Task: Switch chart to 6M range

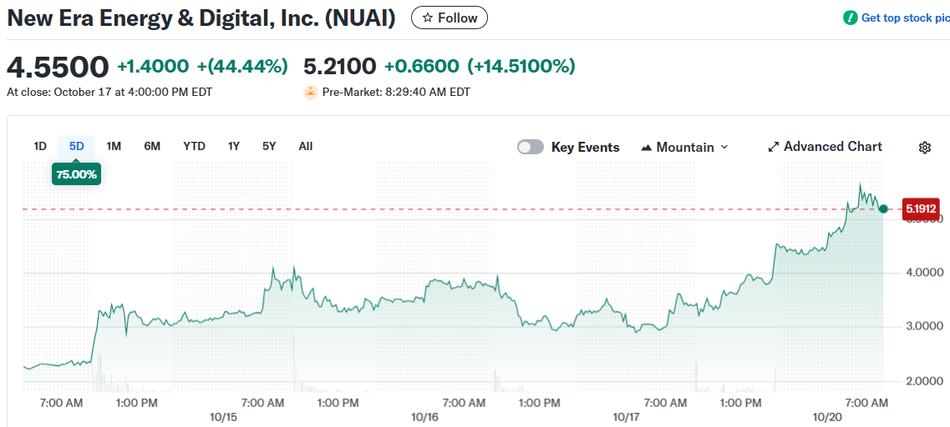Action: (152, 146)
